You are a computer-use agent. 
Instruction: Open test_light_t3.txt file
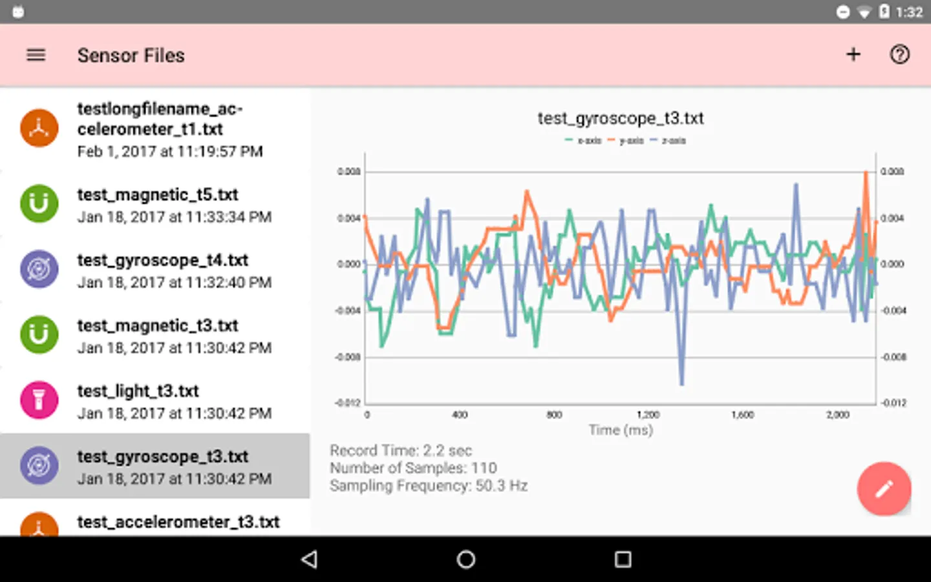[155, 400]
